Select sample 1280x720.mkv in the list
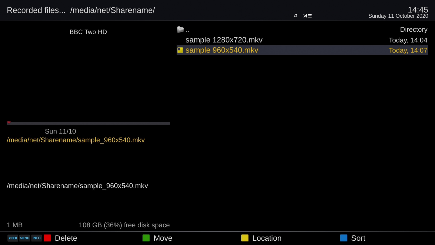This screenshot has width=435, height=245. coord(224,40)
